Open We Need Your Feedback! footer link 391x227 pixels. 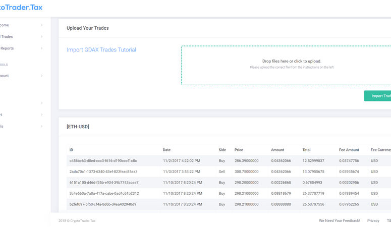(339, 220)
